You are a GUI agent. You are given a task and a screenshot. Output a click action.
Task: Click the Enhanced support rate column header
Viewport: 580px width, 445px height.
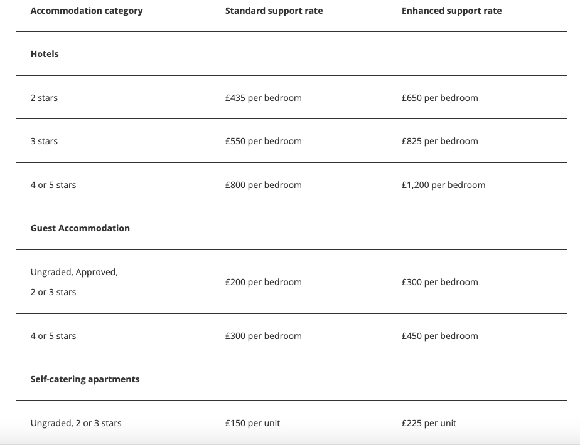pyautogui.click(x=452, y=11)
